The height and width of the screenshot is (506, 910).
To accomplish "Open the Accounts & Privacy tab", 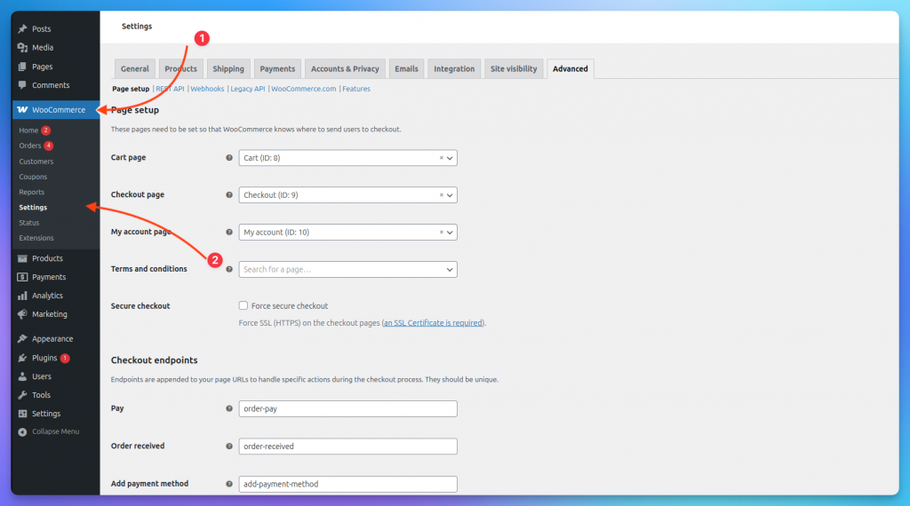I will tap(345, 68).
